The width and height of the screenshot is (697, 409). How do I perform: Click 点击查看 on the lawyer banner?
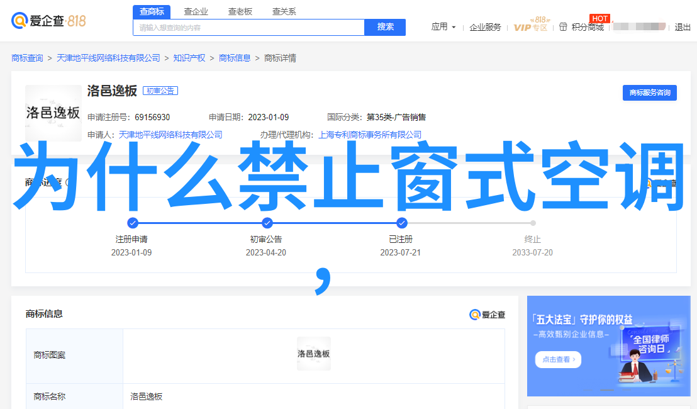coord(559,359)
